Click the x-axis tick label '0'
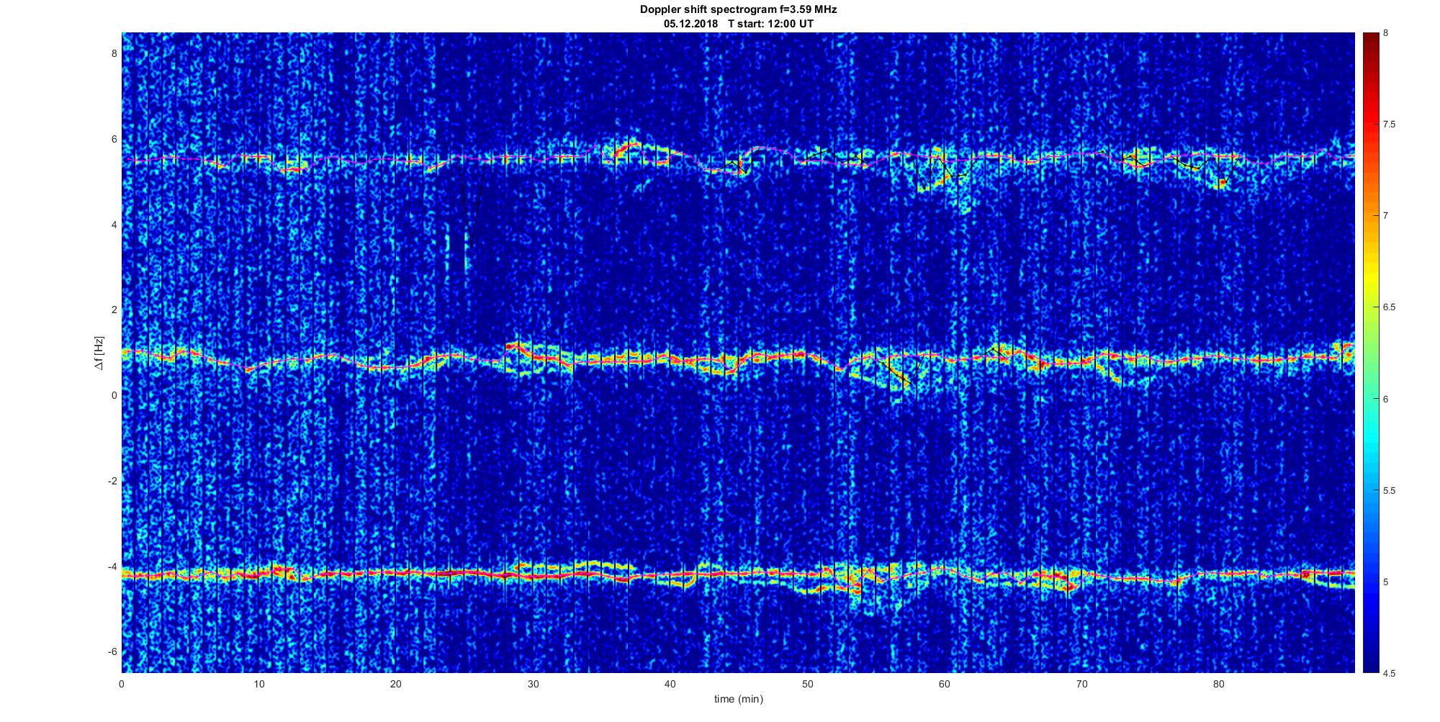The image size is (1440, 722). [122, 683]
